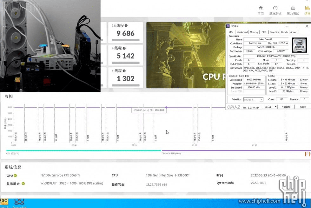Open the Stress Tests (压力测试) icon
Image resolution: width=311 pixels, height=208 pixels.
(x=293, y=8)
